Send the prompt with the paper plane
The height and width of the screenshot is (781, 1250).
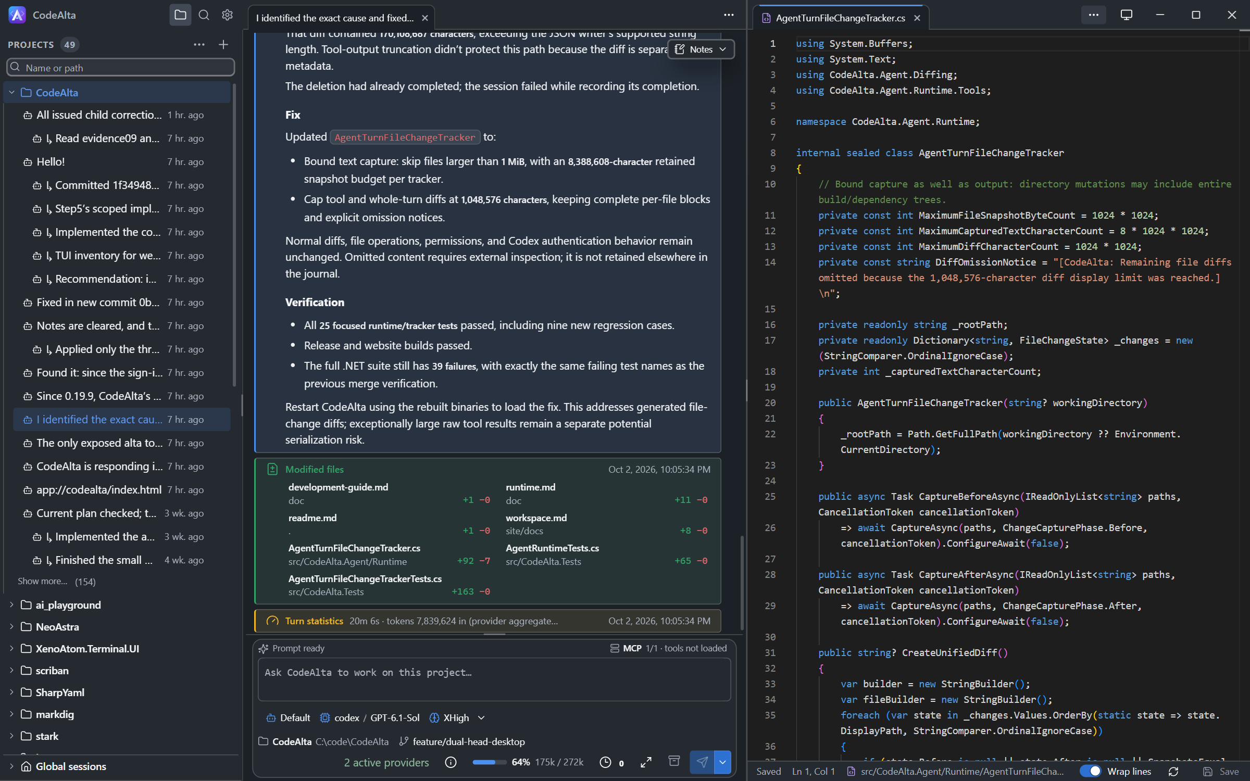tap(702, 762)
